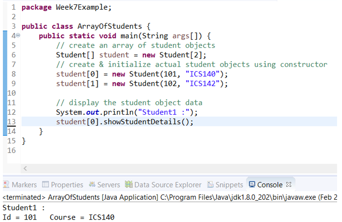342x222 pixels.
Task: Collapse the main method fold toggle
Action: click(18, 35)
